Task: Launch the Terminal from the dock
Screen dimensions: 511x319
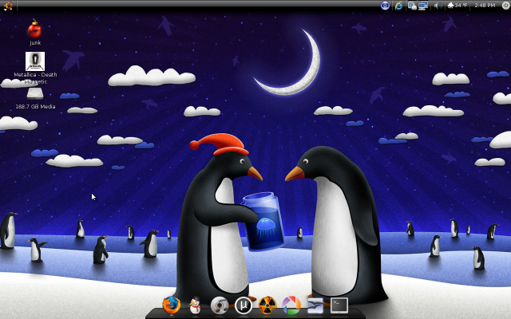Action: [x=339, y=305]
